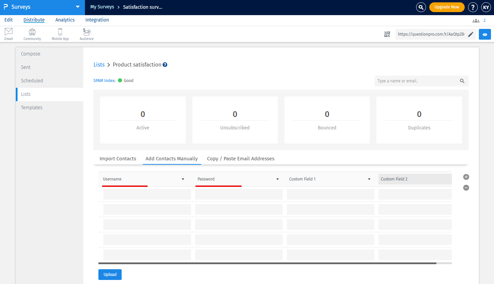This screenshot has width=494, height=284.
Task: Open the global search icon
Action: coord(421,7)
